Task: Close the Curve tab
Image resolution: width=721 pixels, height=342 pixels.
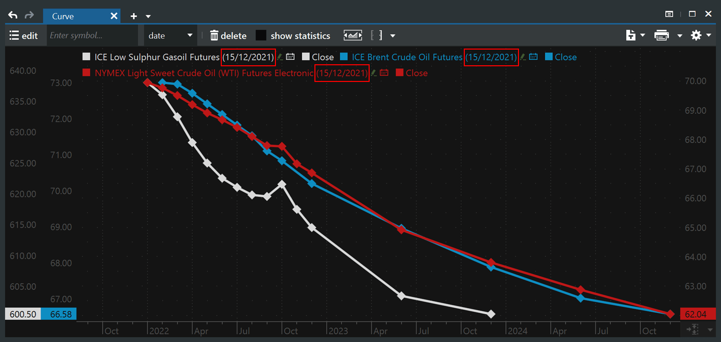Action: pyautogui.click(x=114, y=16)
